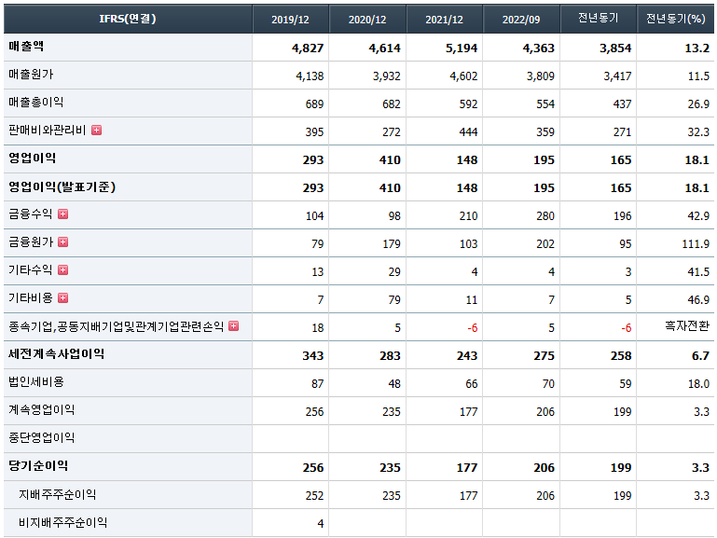Select the 계속영업이익 row label
Screen dimensions: 717x538
[x=41, y=410]
